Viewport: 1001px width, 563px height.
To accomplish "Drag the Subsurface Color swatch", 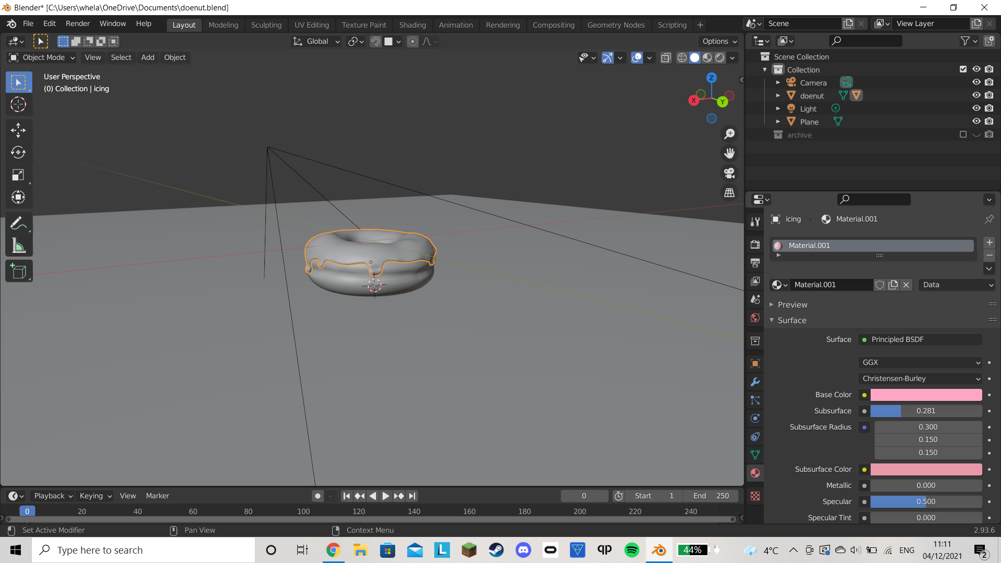I will (x=927, y=469).
